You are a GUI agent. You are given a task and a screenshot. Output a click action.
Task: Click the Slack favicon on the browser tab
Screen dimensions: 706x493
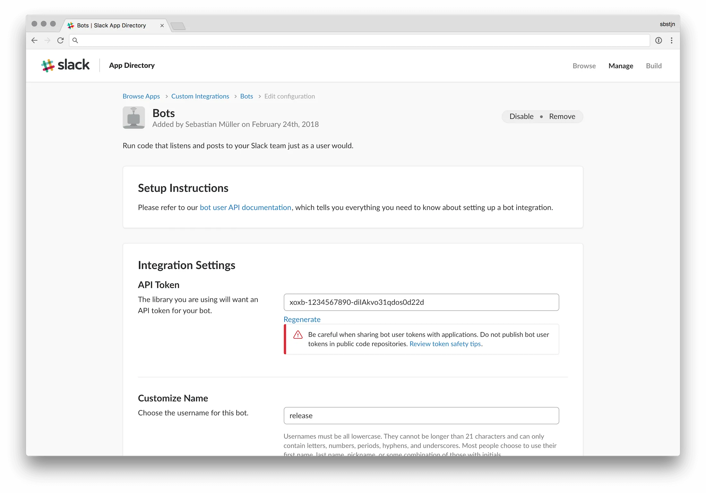point(71,25)
